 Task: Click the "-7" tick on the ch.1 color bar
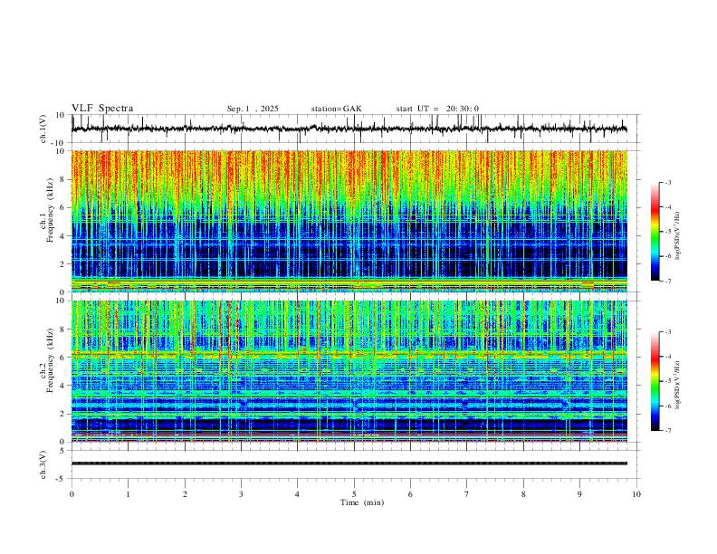(x=667, y=281)
